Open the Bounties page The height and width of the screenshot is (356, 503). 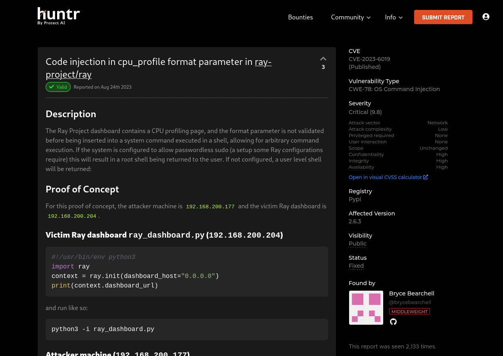coord(300,17)
